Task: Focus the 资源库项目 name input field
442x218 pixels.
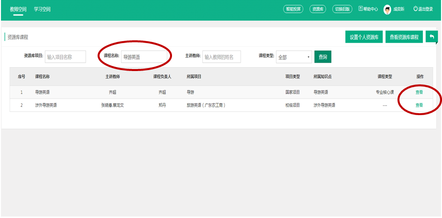Action: [65, 57]
